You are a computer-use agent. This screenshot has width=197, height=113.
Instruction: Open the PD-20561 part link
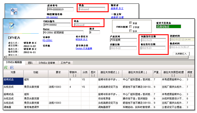[x=47, y=41]
